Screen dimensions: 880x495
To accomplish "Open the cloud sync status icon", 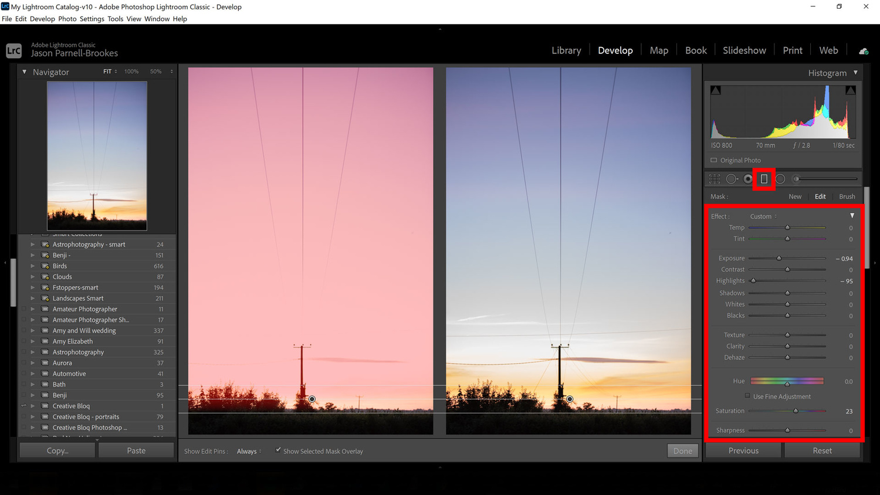I will click(x=864, y=51).
